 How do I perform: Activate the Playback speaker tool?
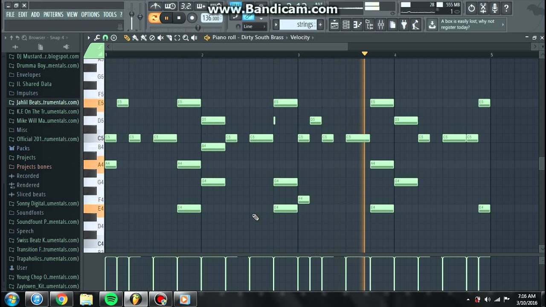[194, 38]
